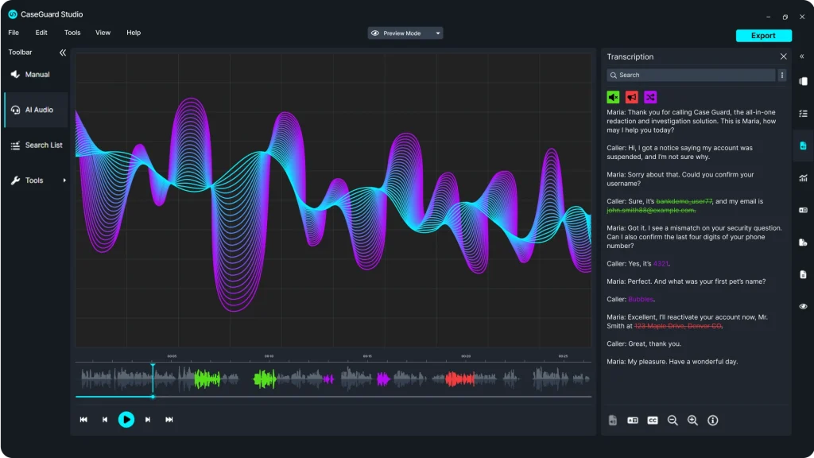Image resolution: width=814 pixels, height=458 pixels.
Task: Click the CC closed captions icon
Action: (653, 421)
